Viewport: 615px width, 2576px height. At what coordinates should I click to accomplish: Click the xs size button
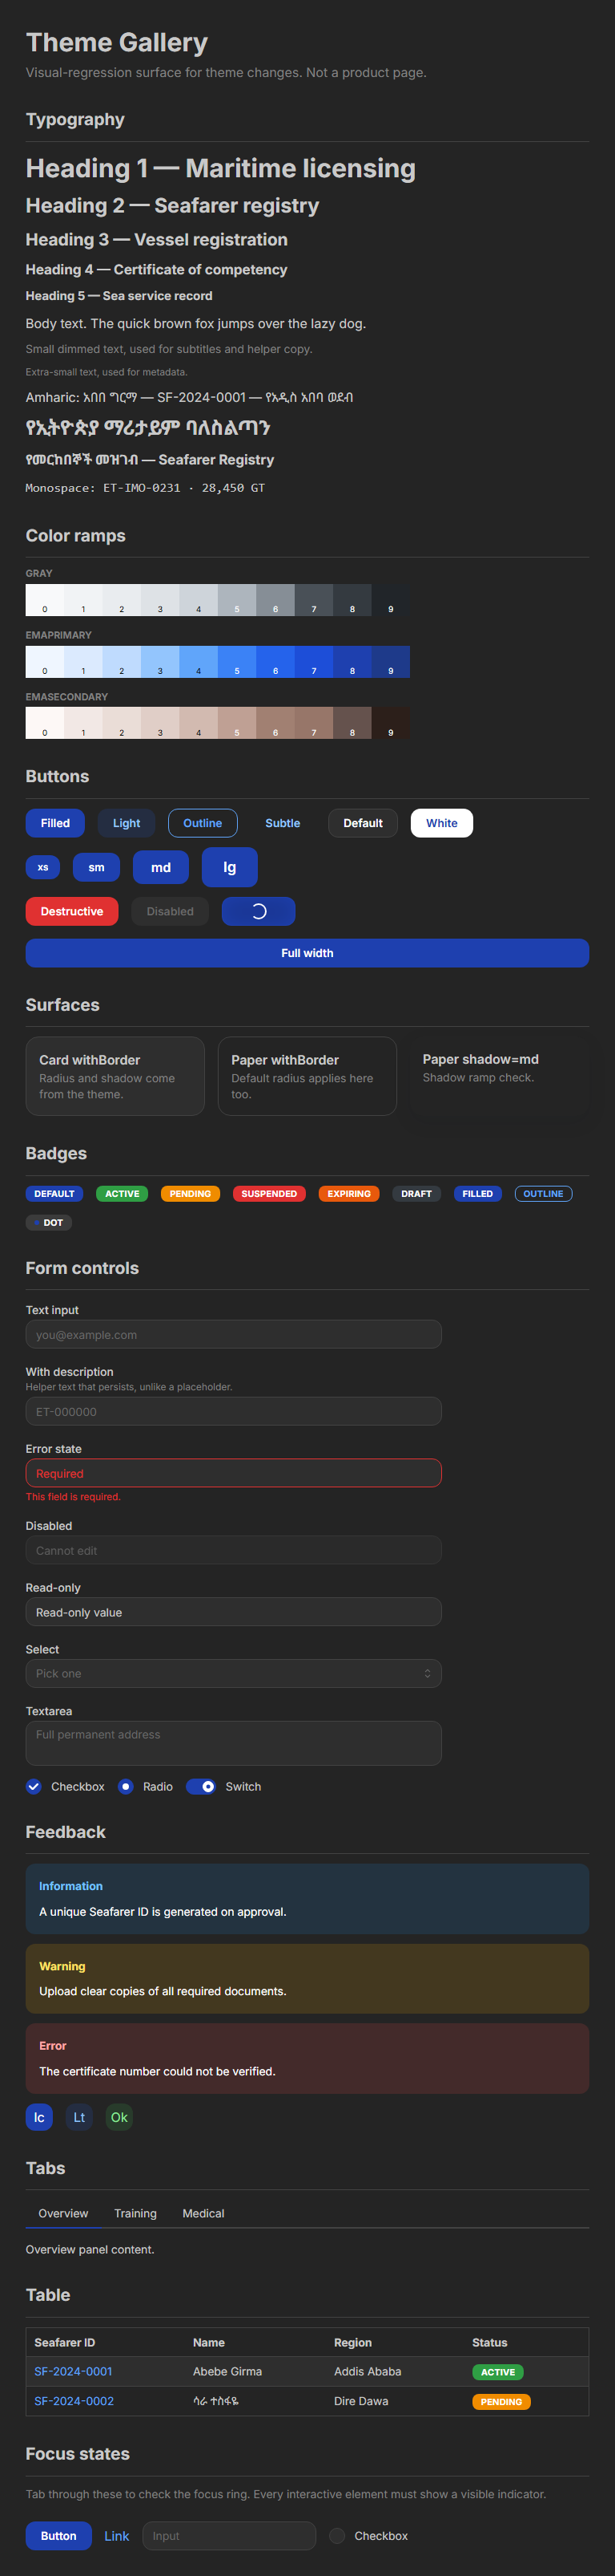[x=43, y=867]
